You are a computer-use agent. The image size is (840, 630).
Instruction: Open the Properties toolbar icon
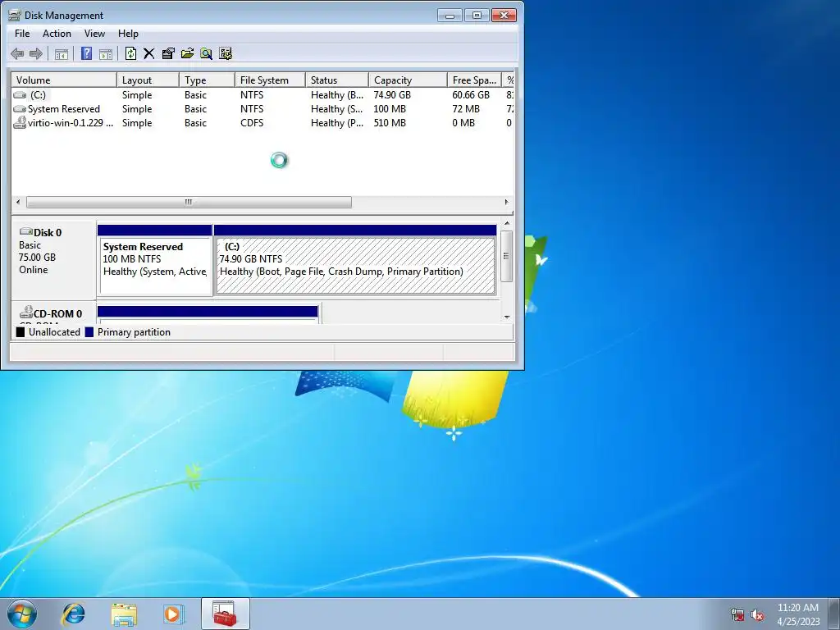[168, 53]
